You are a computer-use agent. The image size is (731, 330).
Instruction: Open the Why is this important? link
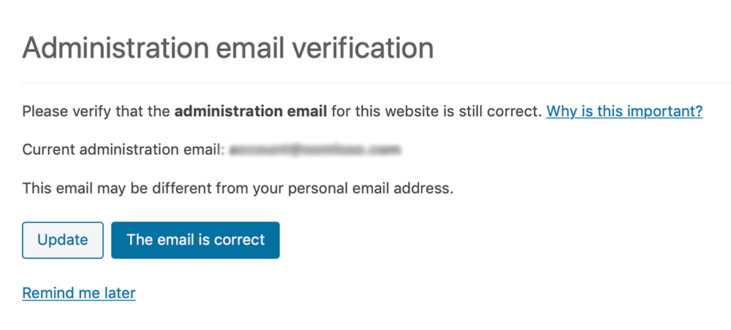pos(624,111)
